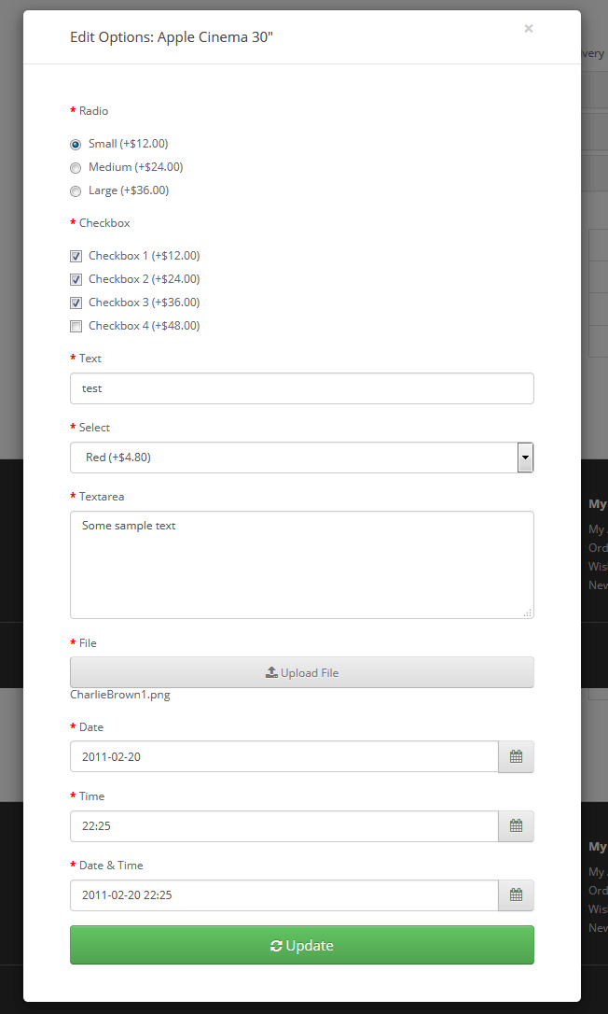Click the textarea resize grip corner
The height and width of the screenshot is (1014, 608).
528,613
